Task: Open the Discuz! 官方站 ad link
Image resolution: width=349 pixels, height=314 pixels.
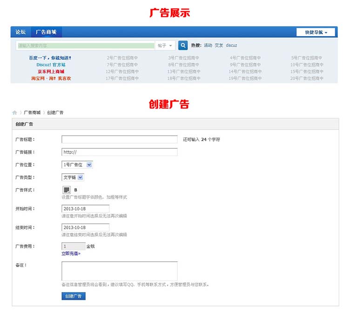Action: [51, 65]
